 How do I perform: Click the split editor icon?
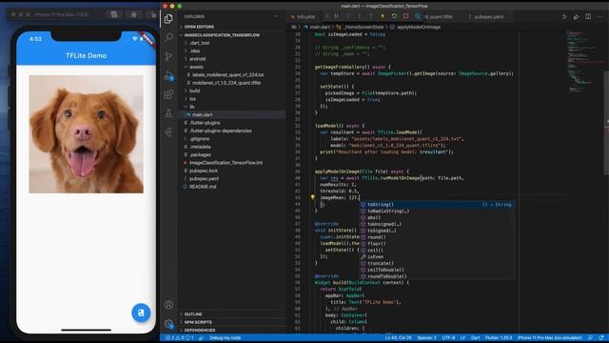pos(588,17)
